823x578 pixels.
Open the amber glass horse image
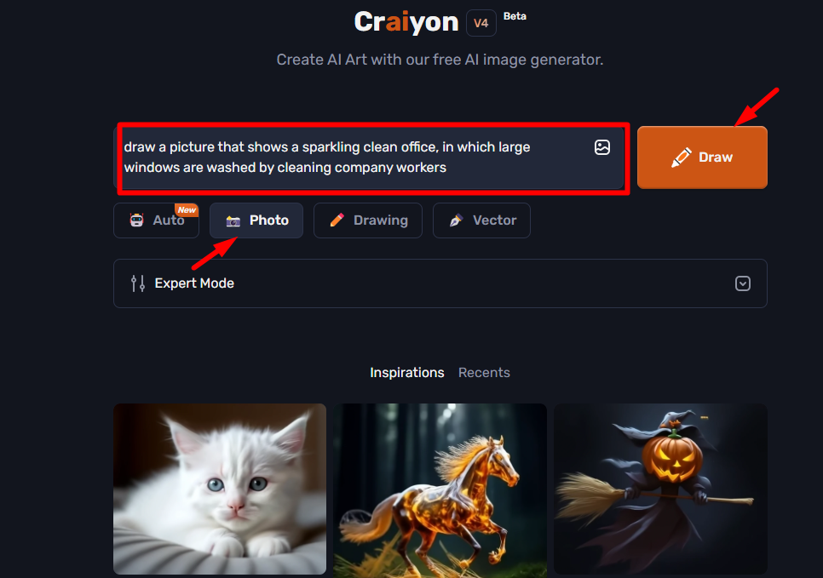(x=440, y=490)
